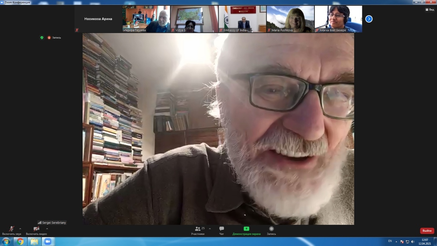437x246 pixels.
Task: Leave meeting with red Выйти button
Action: pyautogui.click(x=427, y=231)
